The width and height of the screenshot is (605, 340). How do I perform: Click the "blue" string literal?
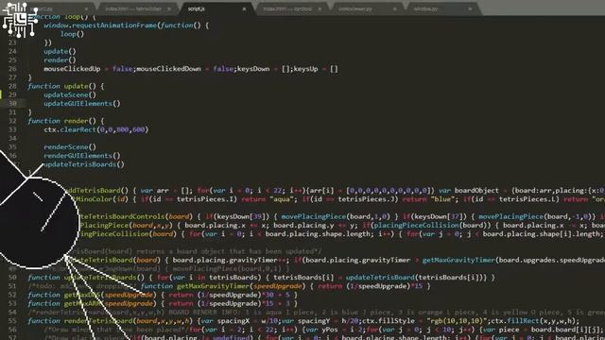(442, 199)
